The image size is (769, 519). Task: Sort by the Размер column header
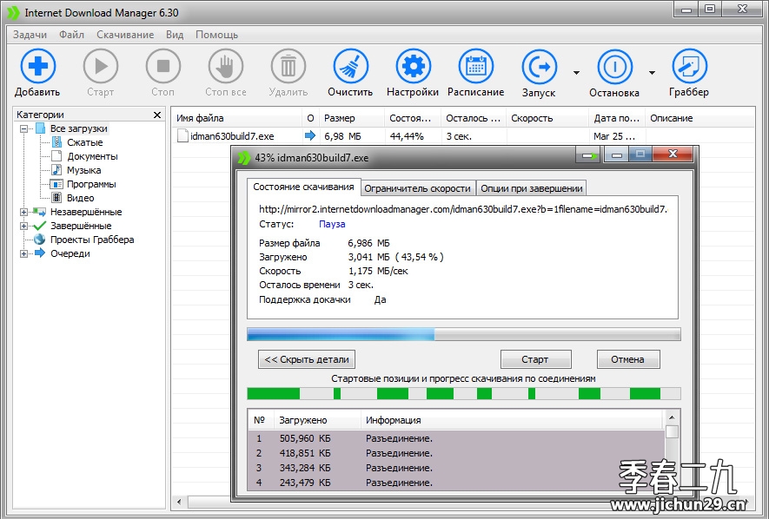[x=352, y=118]
